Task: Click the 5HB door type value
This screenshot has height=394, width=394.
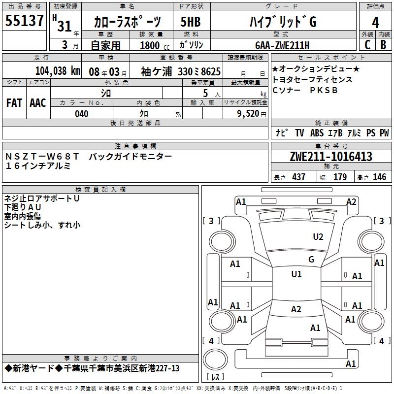Action: [191, 22]
